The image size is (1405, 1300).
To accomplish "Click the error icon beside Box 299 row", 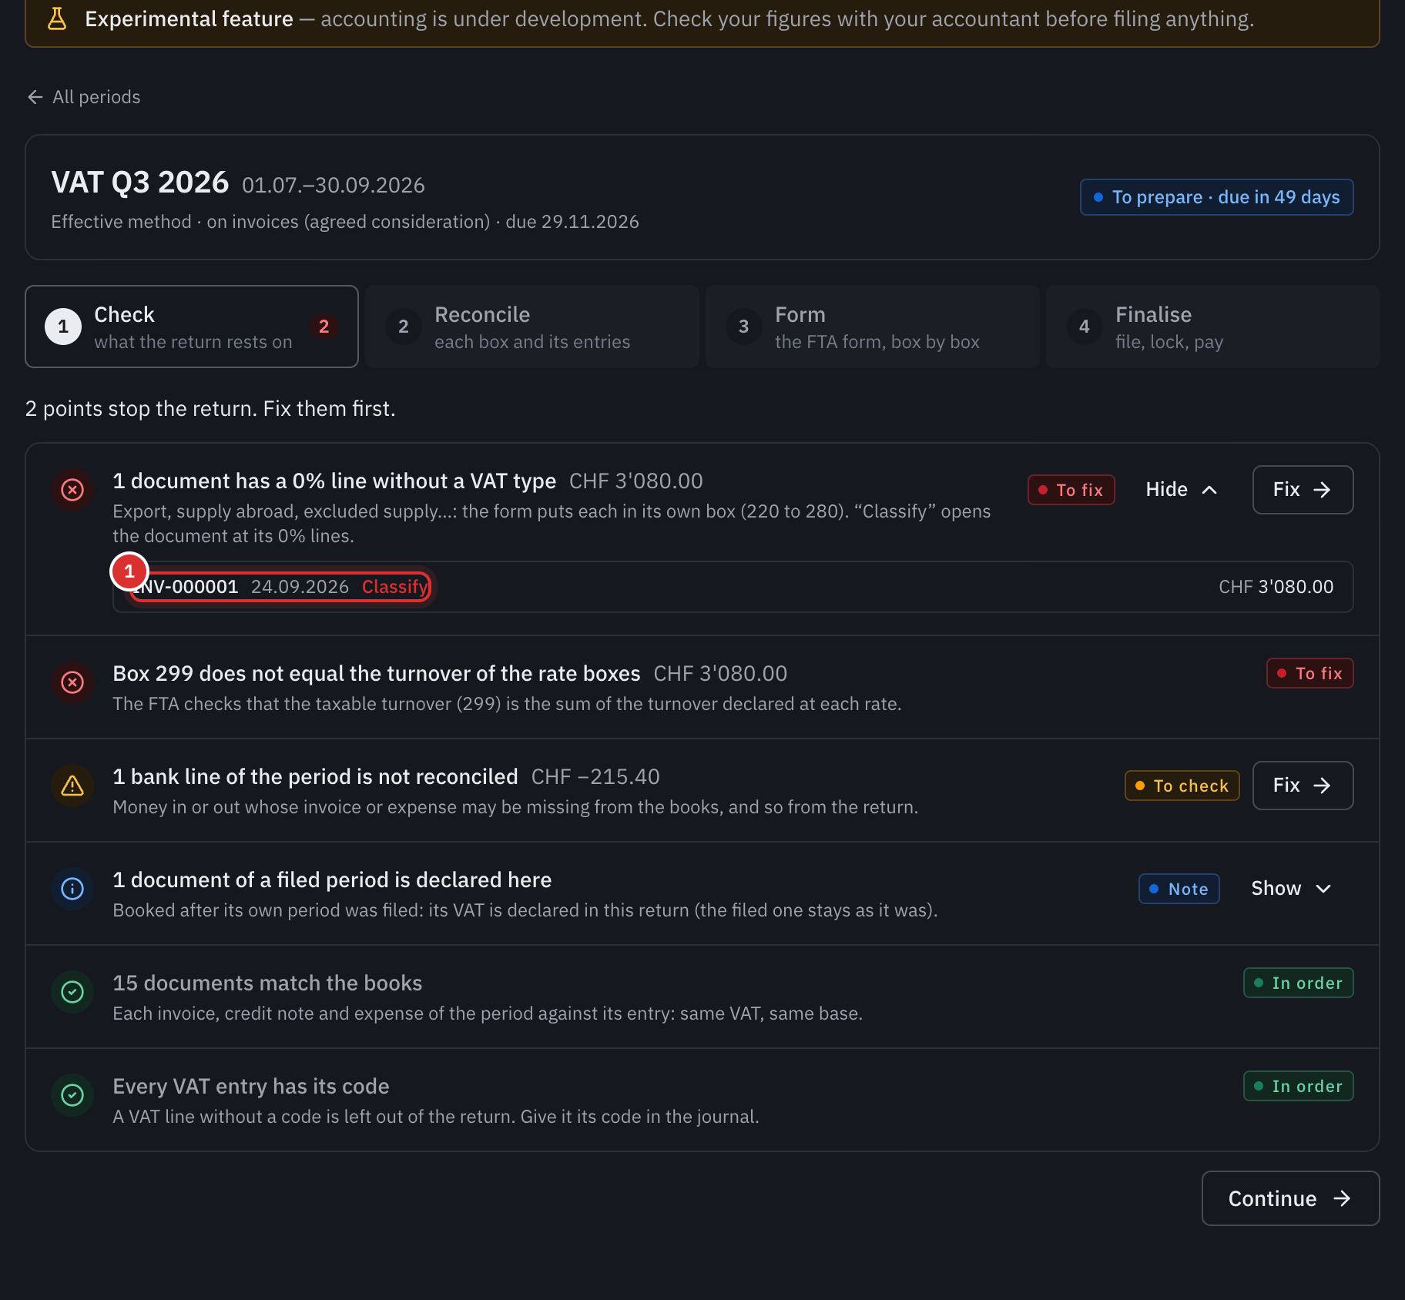I will point(72,682).
